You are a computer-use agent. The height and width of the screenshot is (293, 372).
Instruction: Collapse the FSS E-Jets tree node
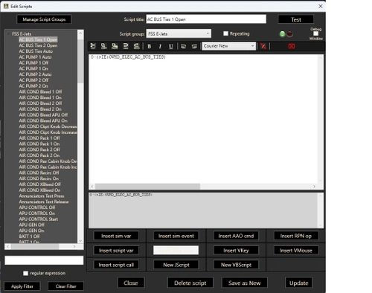(x=9, y=33)
